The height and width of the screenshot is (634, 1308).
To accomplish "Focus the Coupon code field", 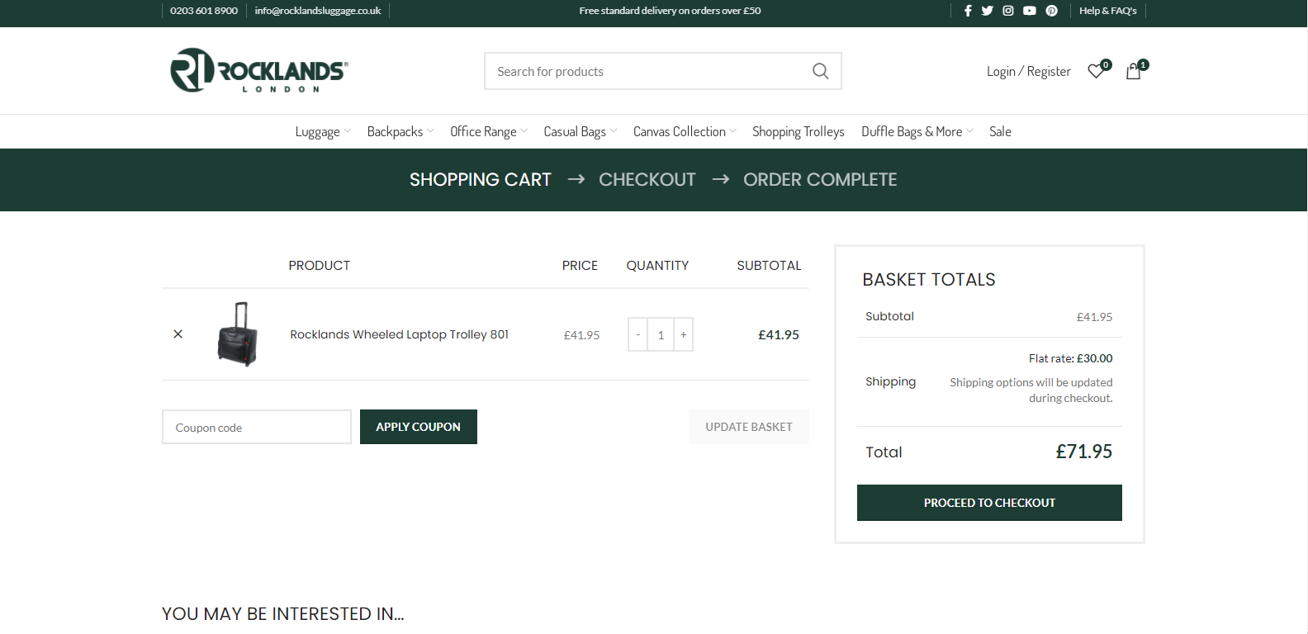I will 257,427.
